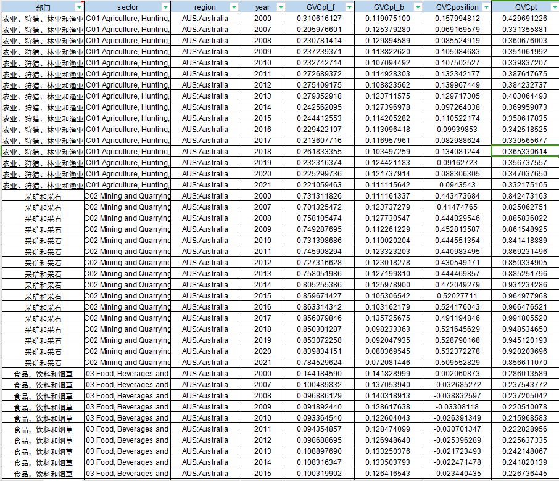Open the sector column filter dropdown

[x=164, y=7]
